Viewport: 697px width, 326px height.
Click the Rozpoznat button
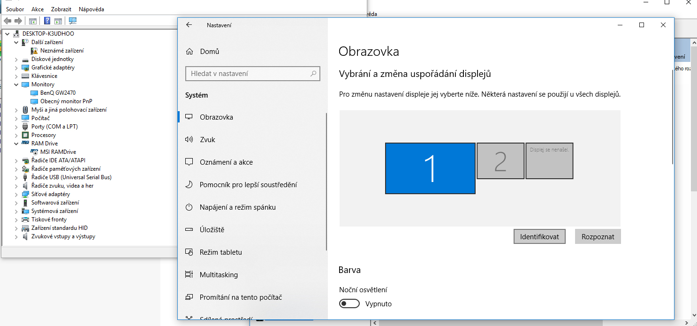[x=598, y=237]
